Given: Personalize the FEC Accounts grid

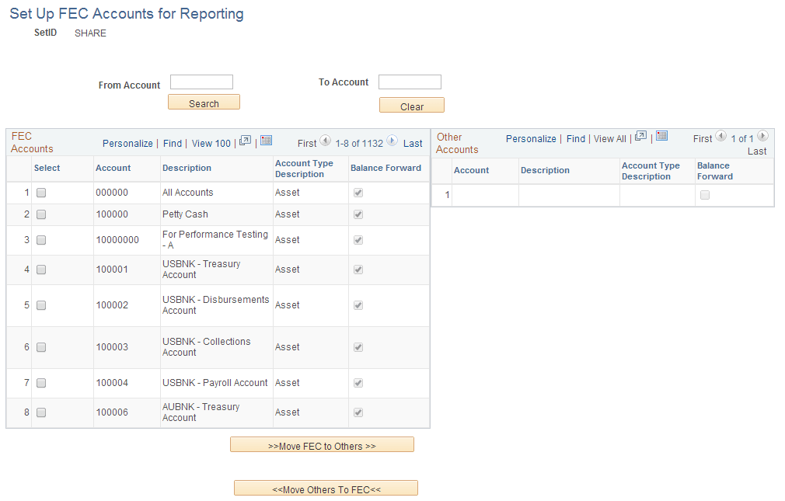Looking at the screenshot, I should pos(127,143).
